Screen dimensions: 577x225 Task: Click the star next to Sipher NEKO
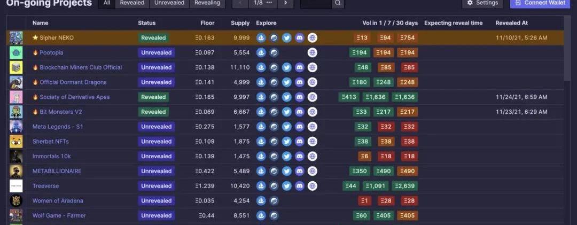tap(35, 38)
